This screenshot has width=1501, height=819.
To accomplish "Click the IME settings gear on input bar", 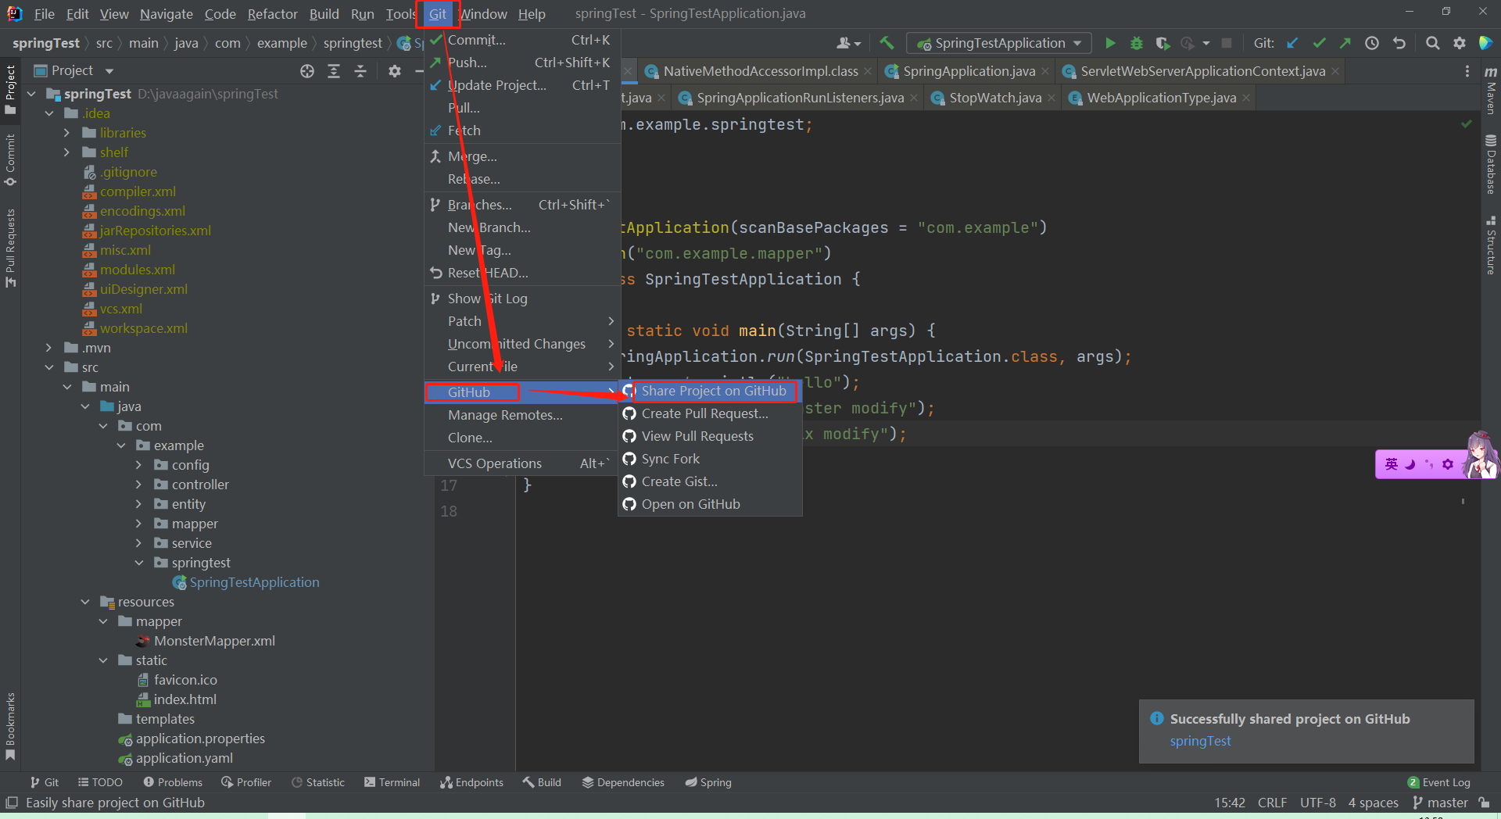I will pyautogui.click(x=1448, y=464).
